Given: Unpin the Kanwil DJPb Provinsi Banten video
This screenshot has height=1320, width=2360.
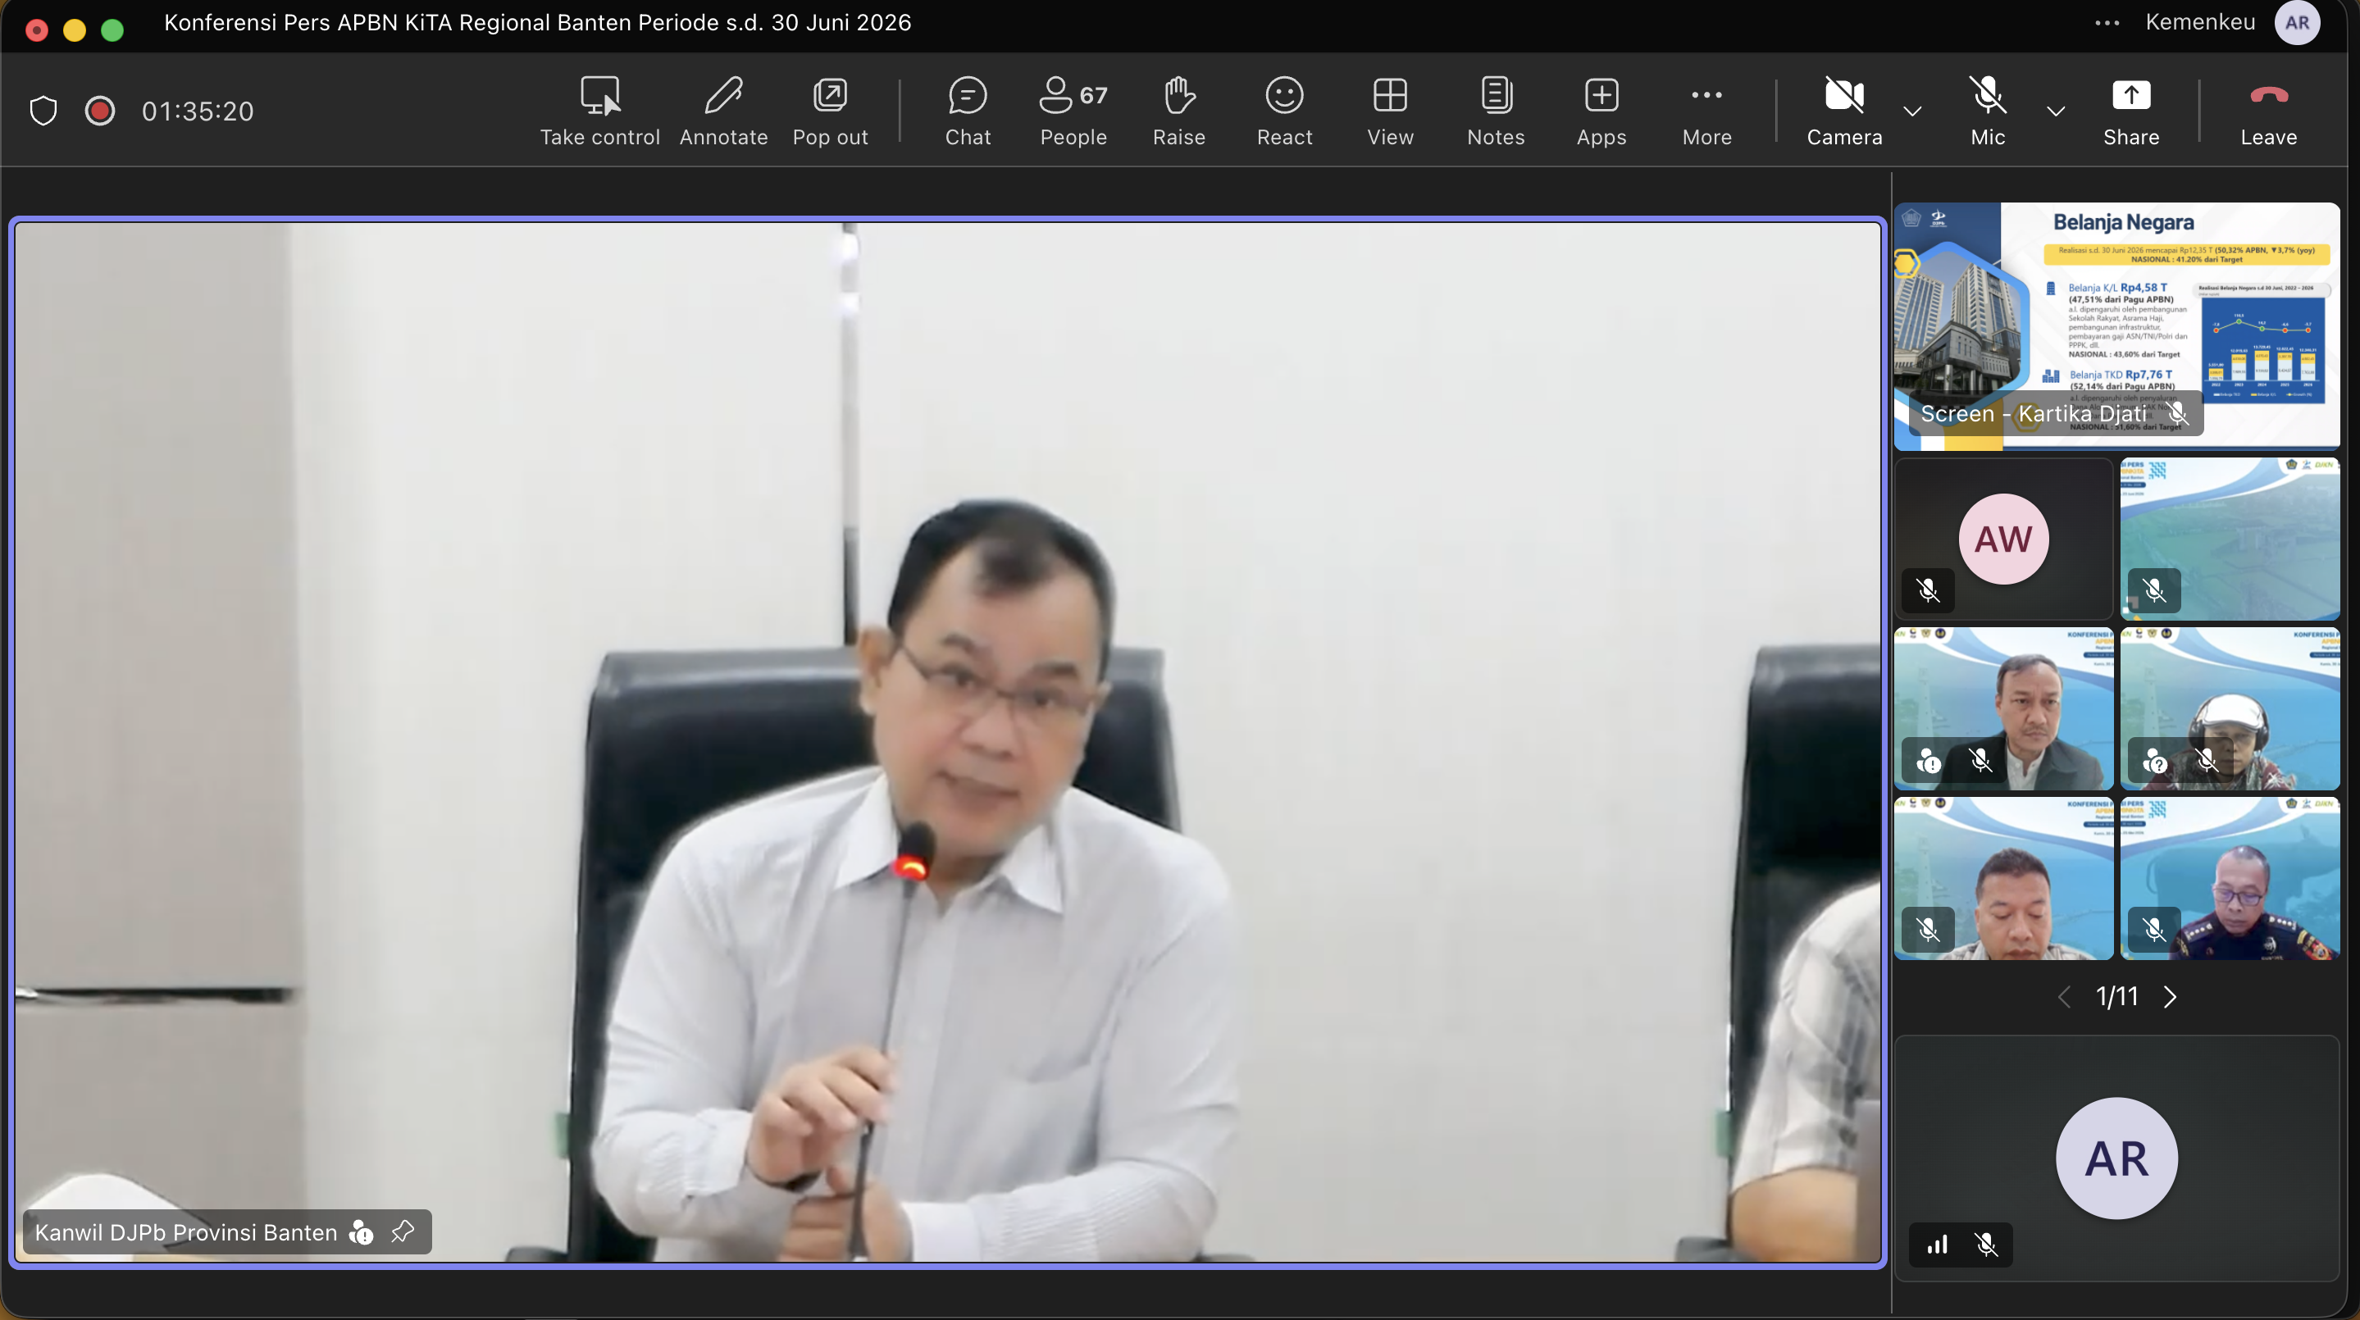Looking at the screenshot, I should coord(402,1231).
